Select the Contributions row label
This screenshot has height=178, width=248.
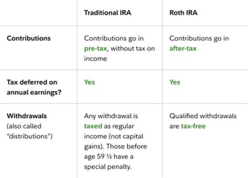29,38
